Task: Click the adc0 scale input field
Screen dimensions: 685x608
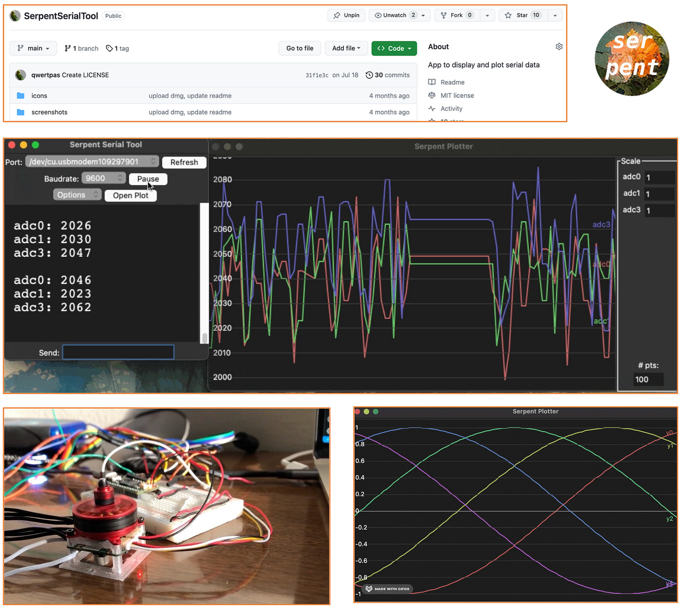Action: (660, 177)
